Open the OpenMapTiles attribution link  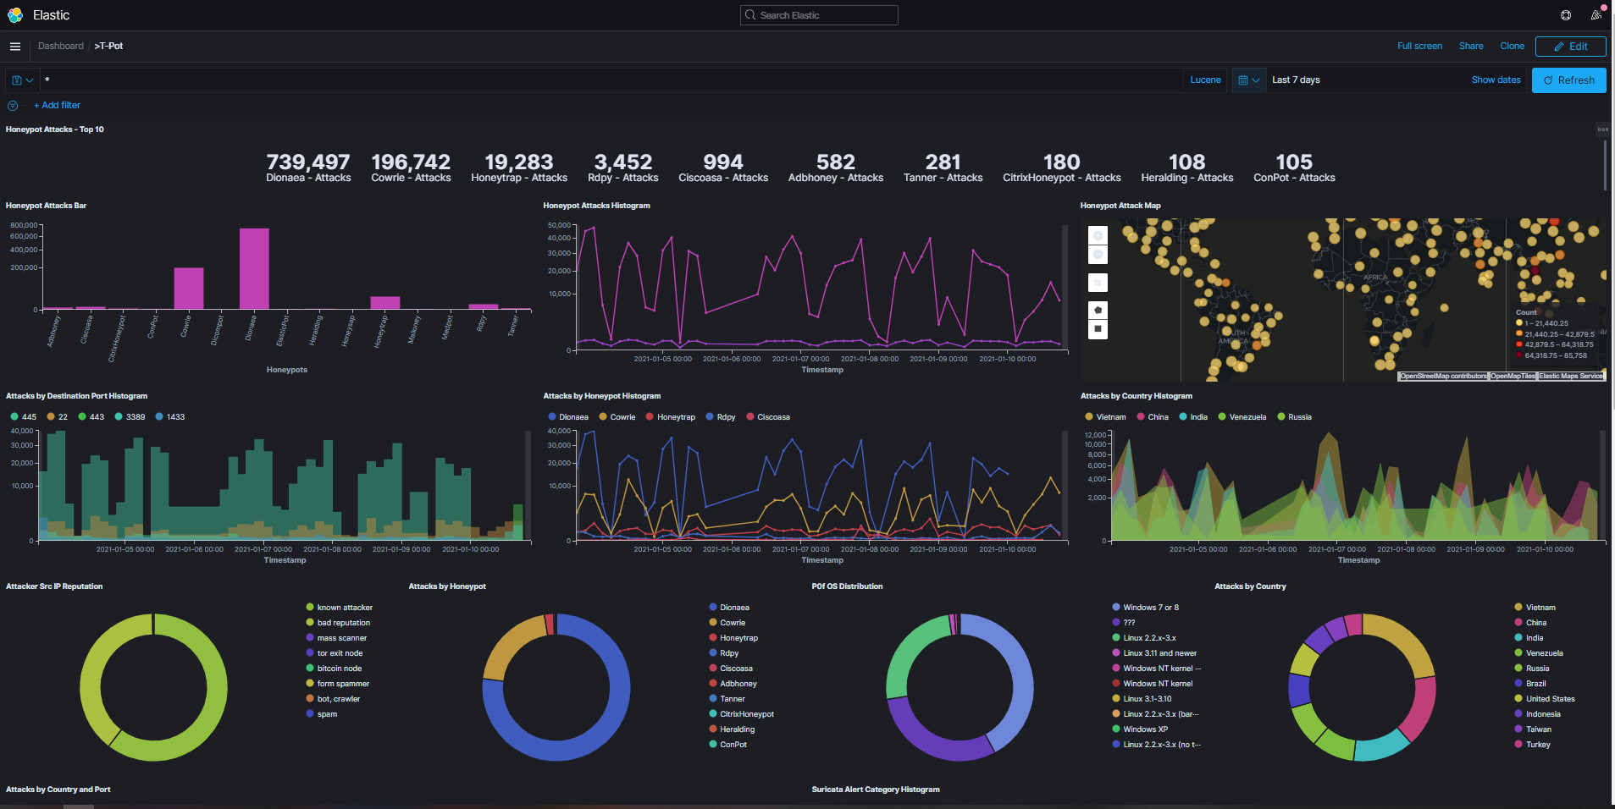1513,376
